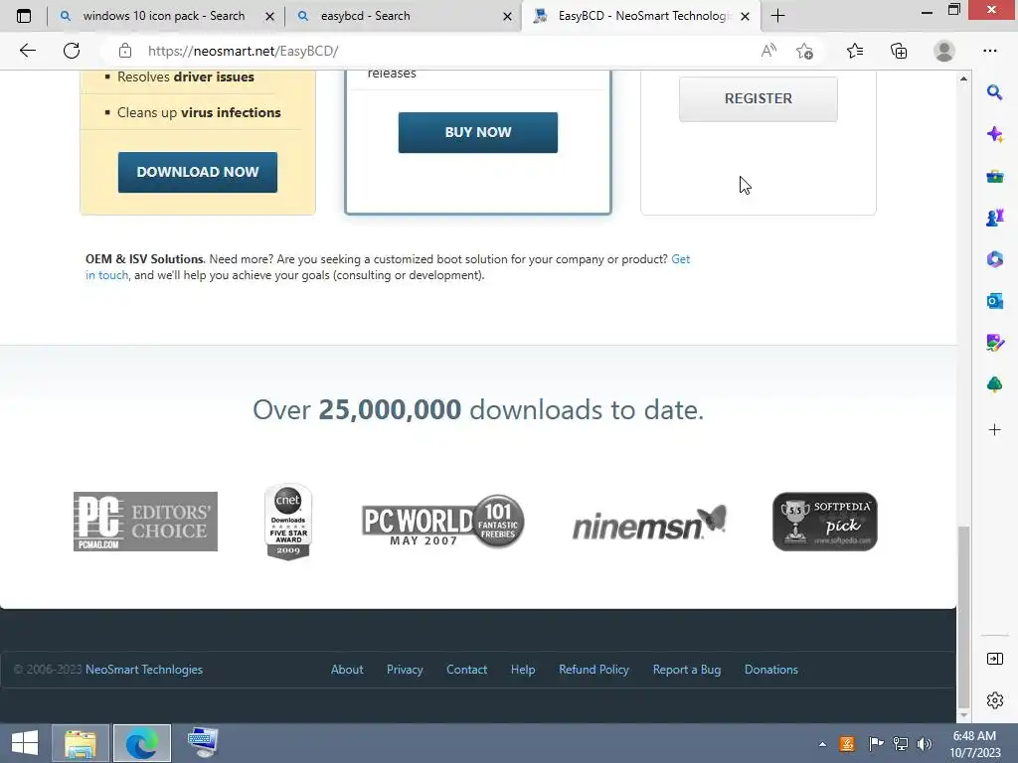Open Read aloud icon in address bar

(x=768, y=51)
